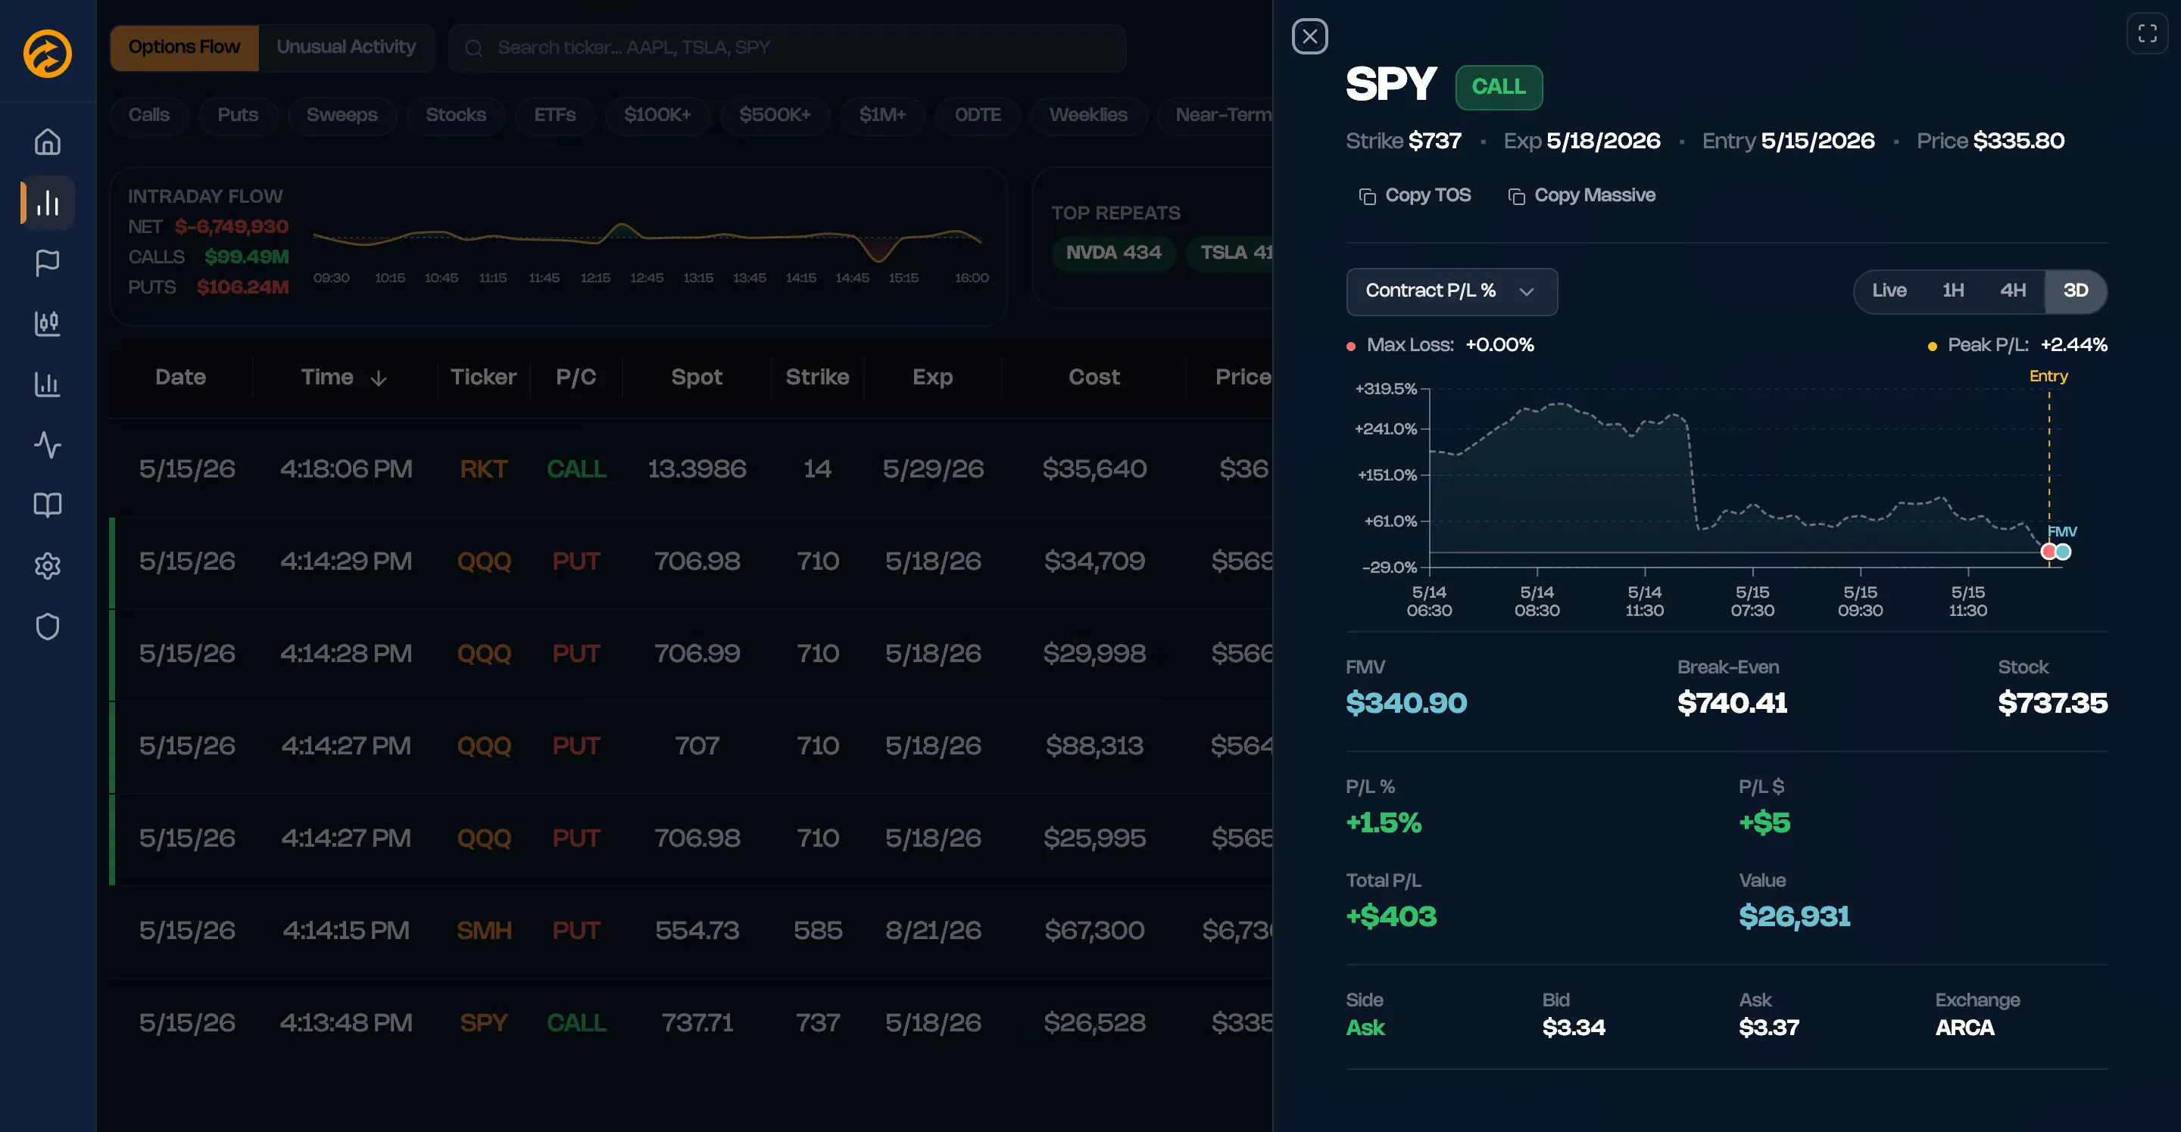
Task: Open the flag sidebar icon
Action: click(48, 263)
